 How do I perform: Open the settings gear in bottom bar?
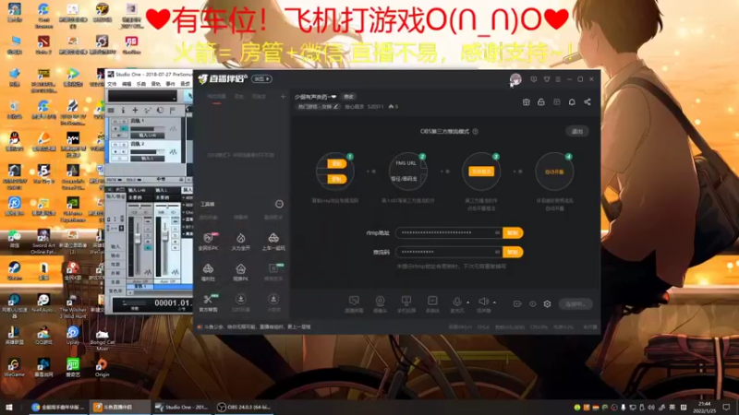point(547,304)
